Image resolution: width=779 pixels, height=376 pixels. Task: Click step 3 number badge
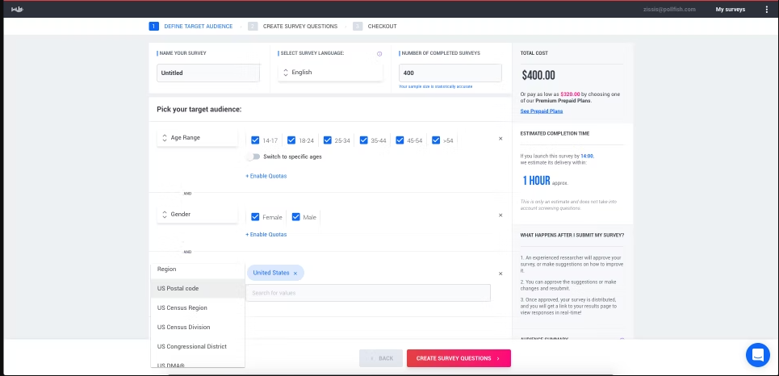[x=358, y=27]
